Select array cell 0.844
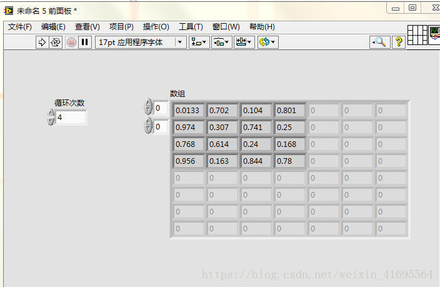Image resolution: width=440 pixels, height=287 pixels. (256, 161)
